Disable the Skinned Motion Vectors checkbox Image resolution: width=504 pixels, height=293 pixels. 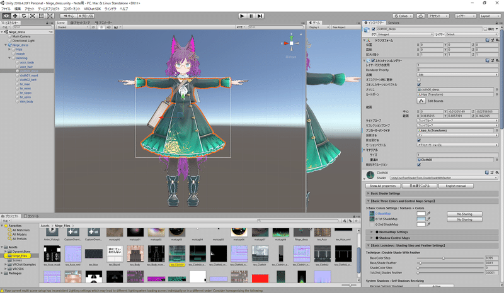pyautogui.click(x=419, y=85)
